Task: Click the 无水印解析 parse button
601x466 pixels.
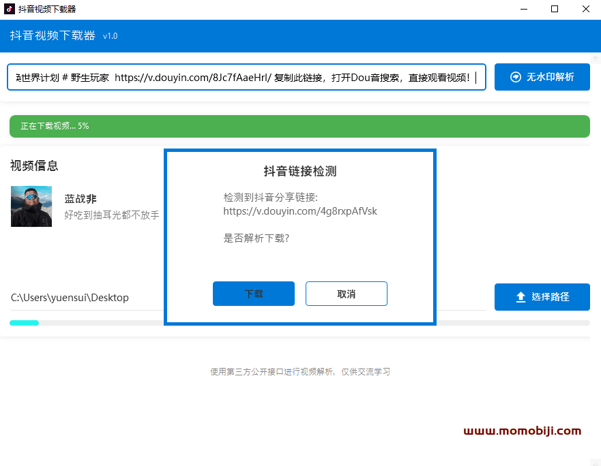Action: (542, 77)
